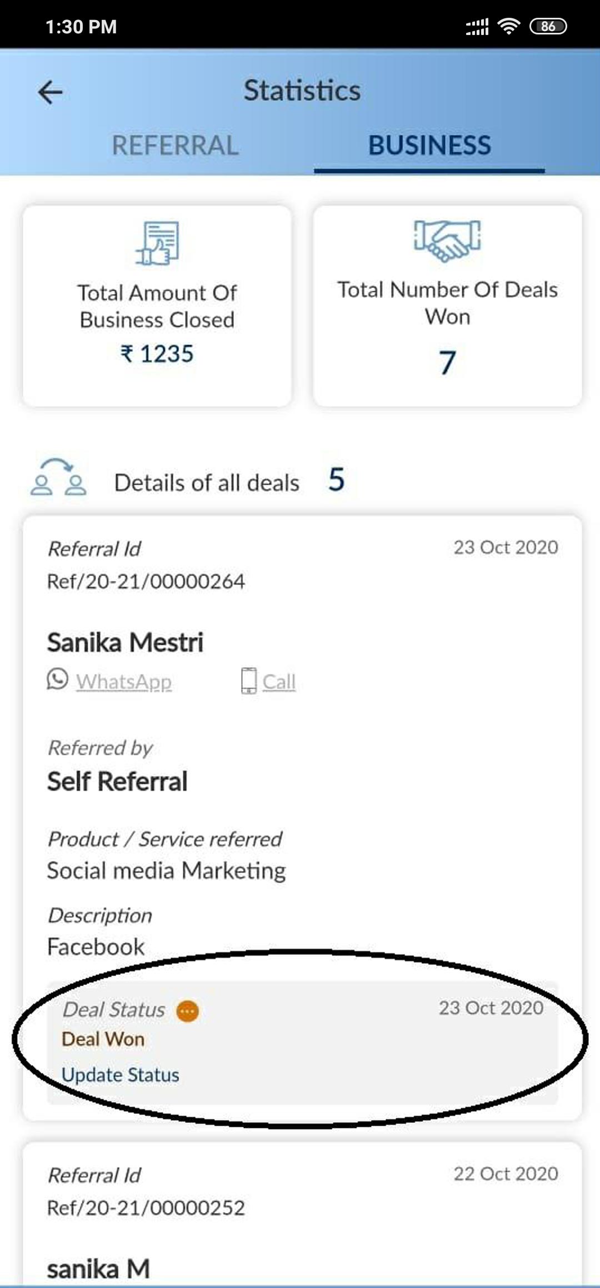
Task: Tap the Deal Won status text
Action: [103, 1039]
